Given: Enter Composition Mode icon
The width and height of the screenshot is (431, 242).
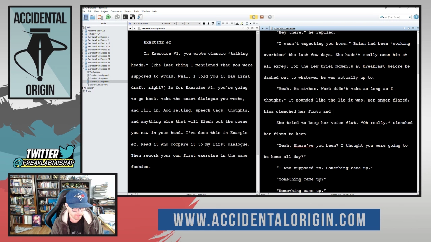Looking at the screenshot, I should [132, 17].
